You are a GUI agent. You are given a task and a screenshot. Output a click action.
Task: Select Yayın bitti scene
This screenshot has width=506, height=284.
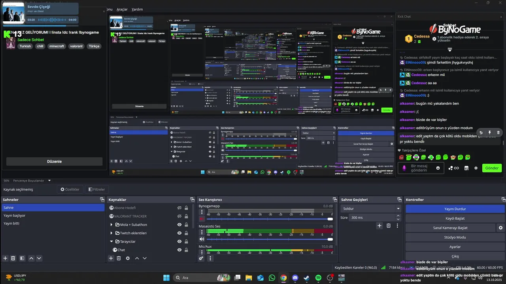(x=53, y=223)
